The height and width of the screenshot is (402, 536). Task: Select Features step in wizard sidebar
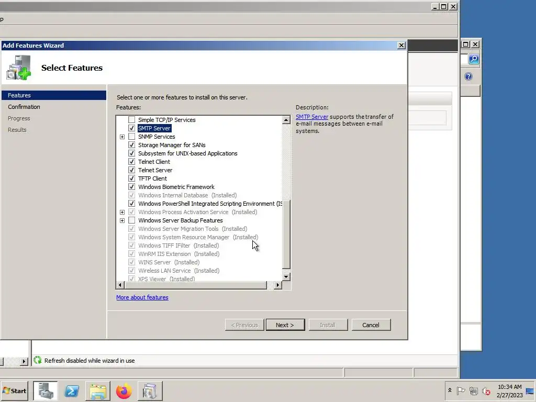54,95
